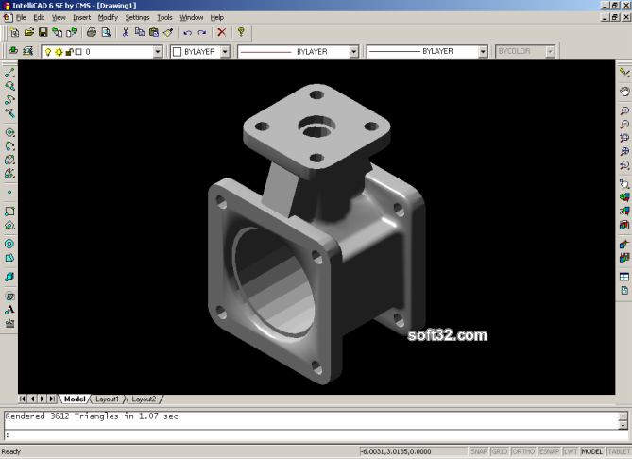The height and width of the screenshot is (459, 632).
Task: Toggle TABLET mode in status bar
Action: 619,451
